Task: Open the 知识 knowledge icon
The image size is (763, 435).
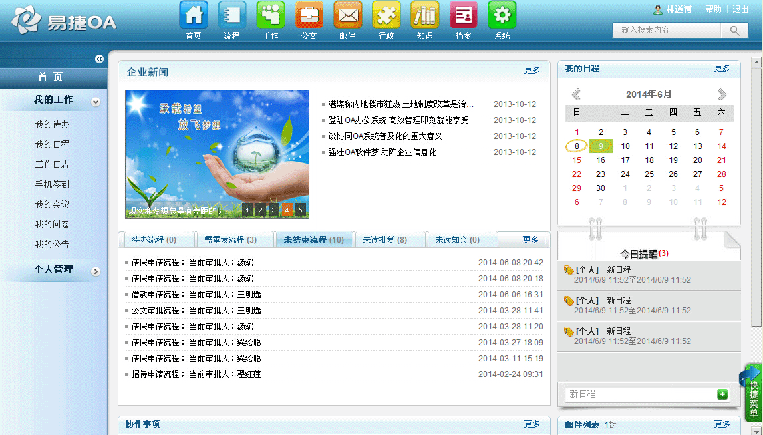Action: coord(425,15)
